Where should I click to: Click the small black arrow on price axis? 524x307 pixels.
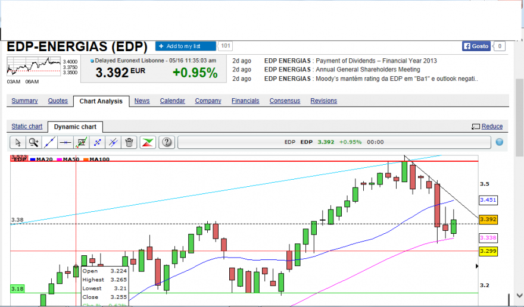click(477, 266)
